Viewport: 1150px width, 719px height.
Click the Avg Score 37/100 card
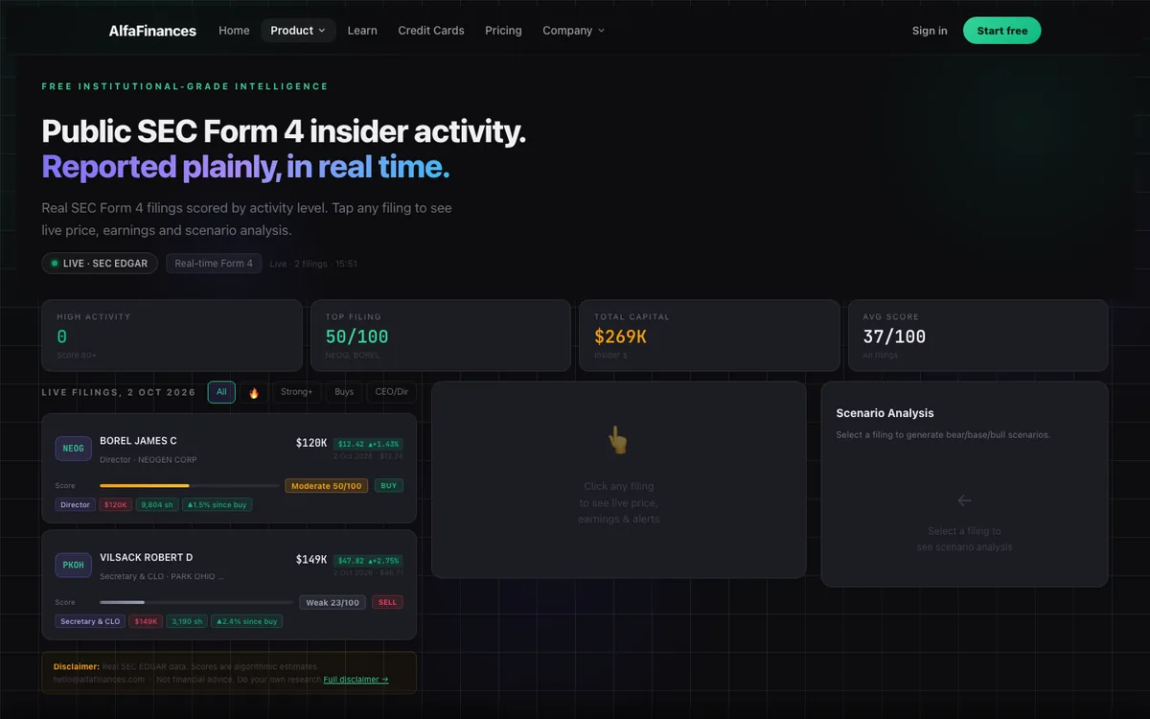(x=978, y=336)
